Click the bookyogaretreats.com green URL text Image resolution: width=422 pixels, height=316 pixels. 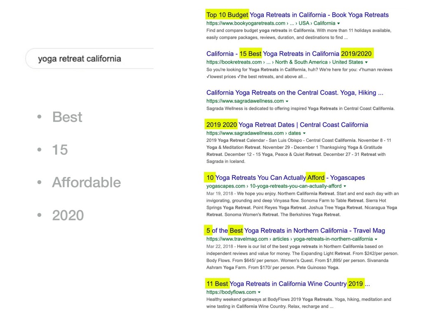coord(271,23)
